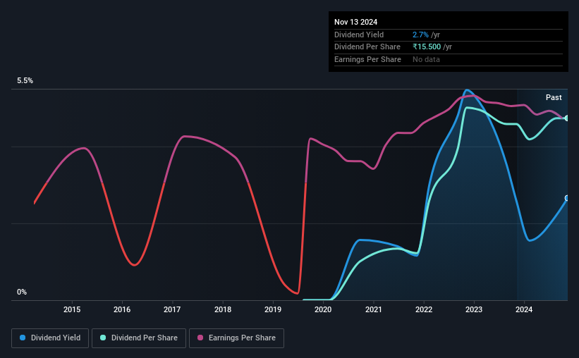This screenshot has width=579, height=358.
Task: Select the 2020 x-axis label
Action: (323, 309)
